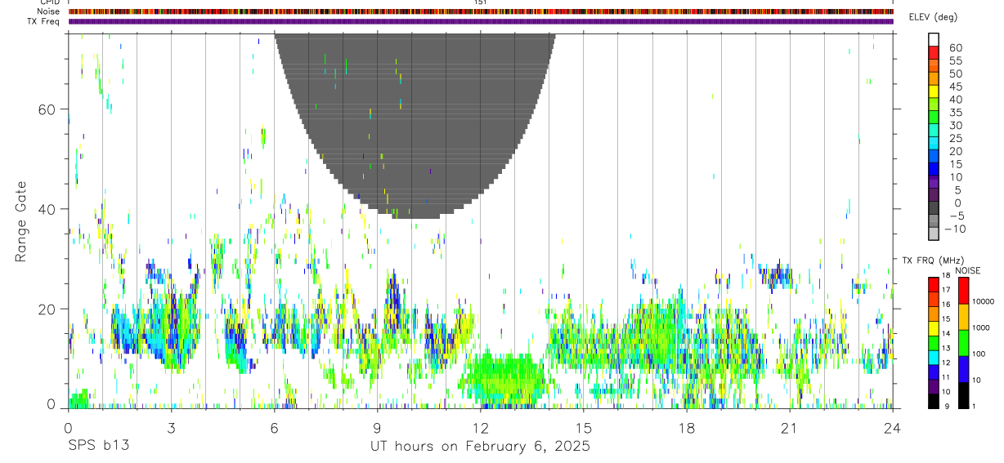Click the Range Gate axis tick label "60"
The width and height of the screenshot is (1004, 463).
pyautogui.click(x=47, y=109)
